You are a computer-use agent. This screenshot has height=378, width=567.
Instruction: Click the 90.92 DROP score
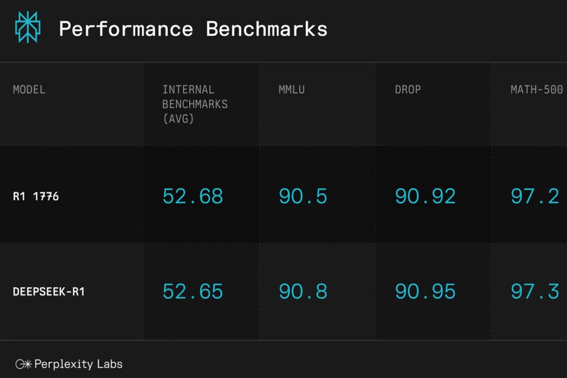425,196
